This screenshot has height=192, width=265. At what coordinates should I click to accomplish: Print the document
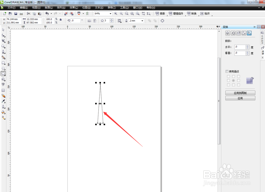pos(21,14)
